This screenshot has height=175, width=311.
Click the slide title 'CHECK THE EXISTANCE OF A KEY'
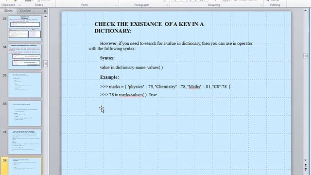point(149,27)
